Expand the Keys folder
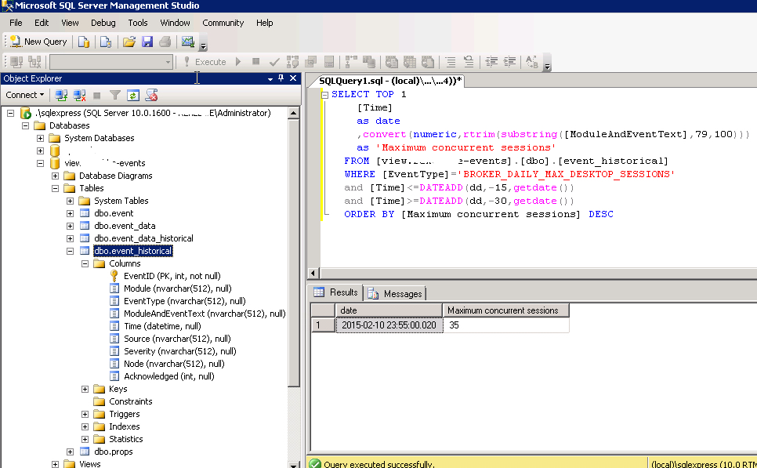Viewport: 757px width, 468px height. [85, 390]
